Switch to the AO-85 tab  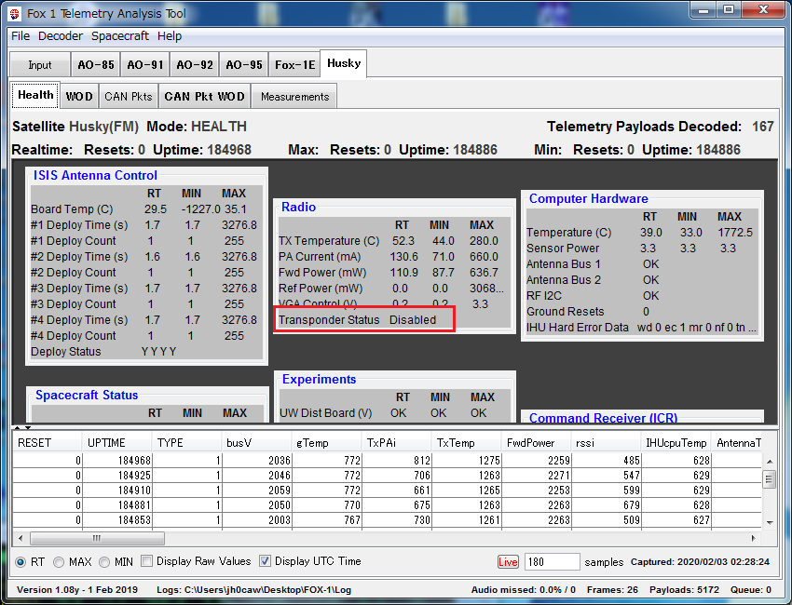[95, 65]
